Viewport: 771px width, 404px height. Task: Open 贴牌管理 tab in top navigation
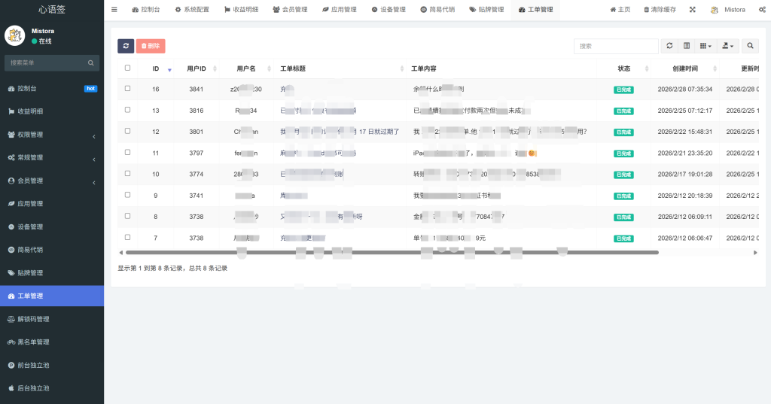click(487, 9)
